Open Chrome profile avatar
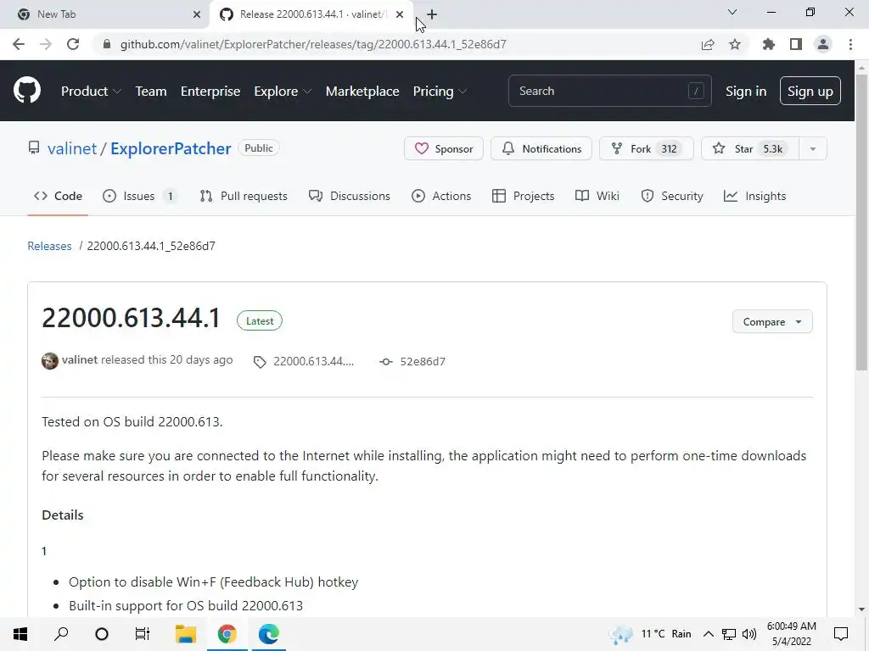 [x=823, y=44]
